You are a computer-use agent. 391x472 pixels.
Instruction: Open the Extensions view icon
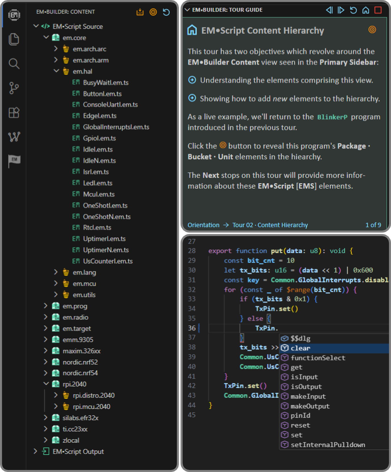14,113
